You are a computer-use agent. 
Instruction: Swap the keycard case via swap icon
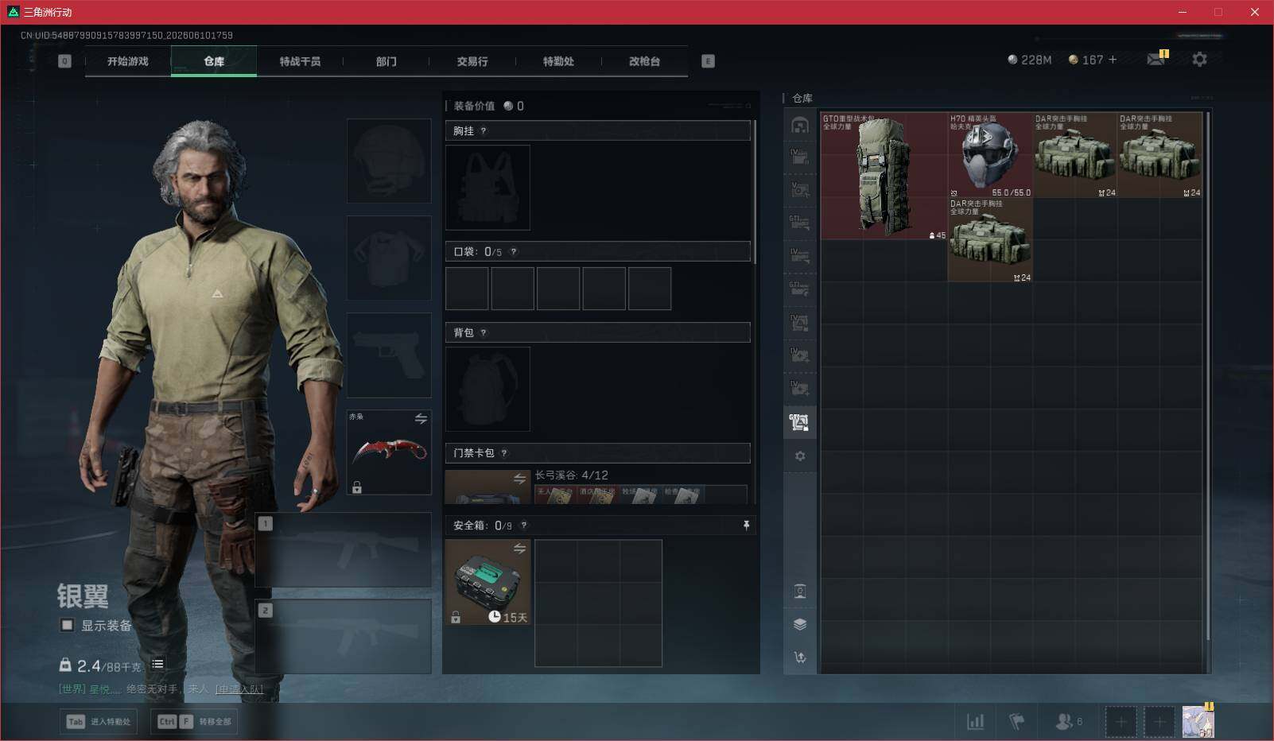519,479
